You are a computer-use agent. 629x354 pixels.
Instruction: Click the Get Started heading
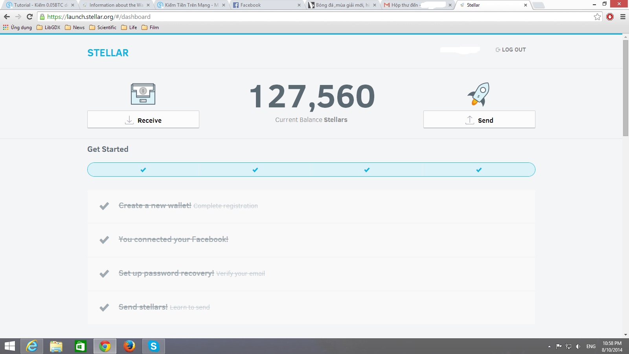[x=108, y=149]
